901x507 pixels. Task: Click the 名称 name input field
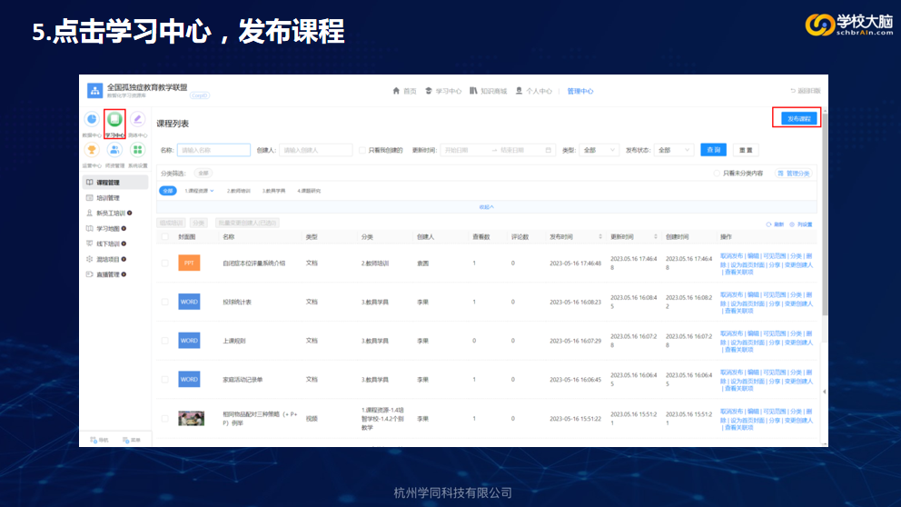pyautogui.click(x=213, y=150)
